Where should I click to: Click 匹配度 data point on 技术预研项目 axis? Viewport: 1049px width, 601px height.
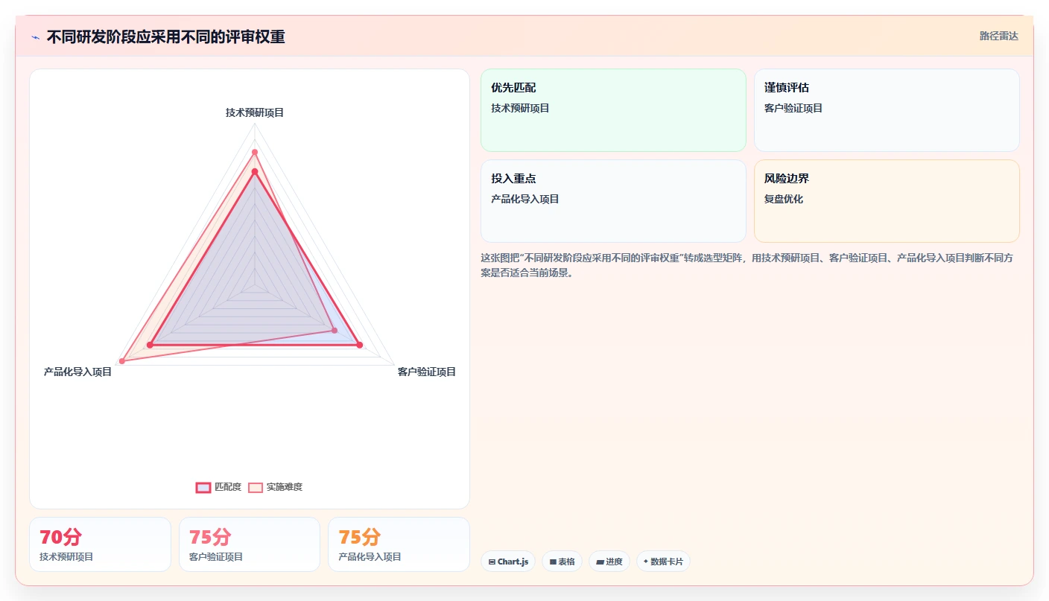coord(254,172)
